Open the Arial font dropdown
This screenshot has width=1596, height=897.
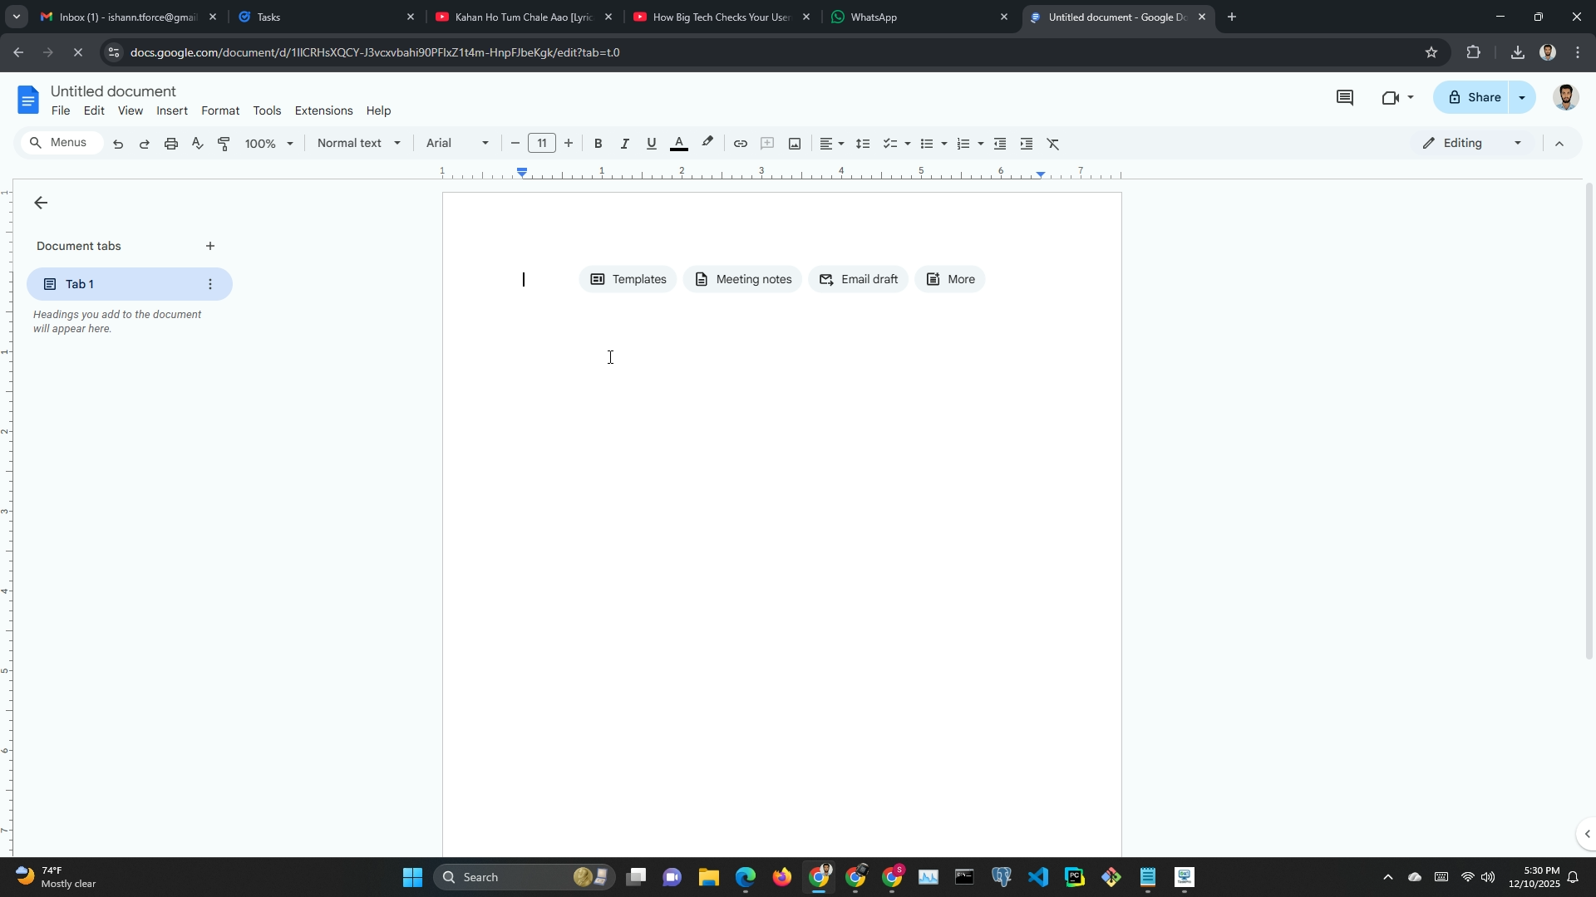click(x=457, y=144)
